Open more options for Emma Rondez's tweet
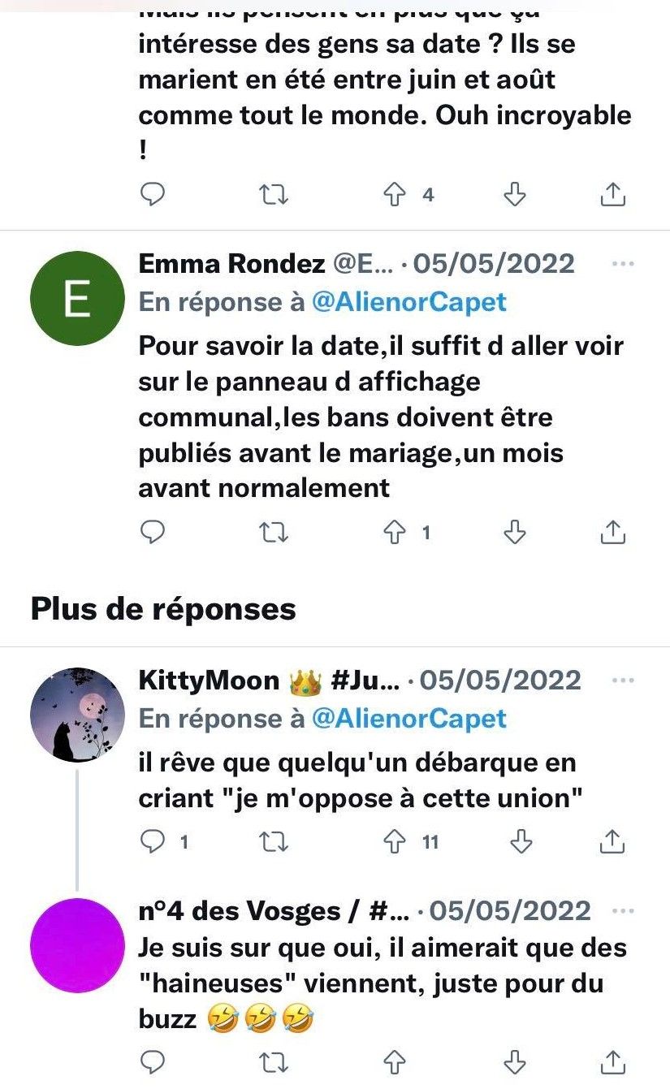The height and width of the screenshot is (1089, 670). pos(623,264)
